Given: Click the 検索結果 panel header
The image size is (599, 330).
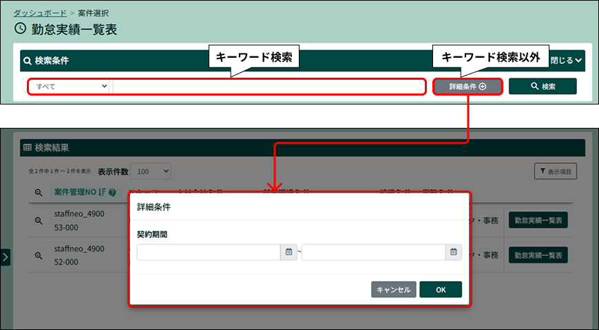Looking at the screenshot, I should coord(302,148).
